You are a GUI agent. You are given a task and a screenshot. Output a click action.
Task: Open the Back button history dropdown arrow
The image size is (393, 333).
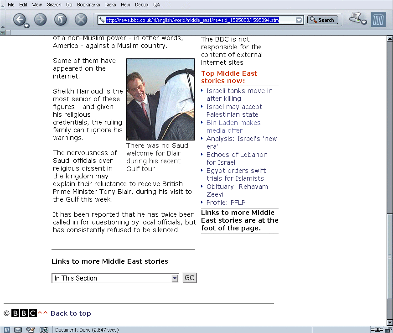coord(27,26)
